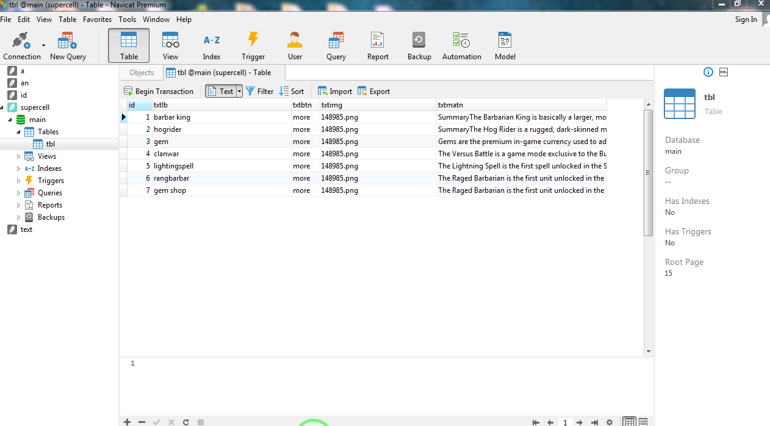Click the Begin Transaction button
Image resolution: width=770 pixels, height=426 pixels.
click(159, 91)
